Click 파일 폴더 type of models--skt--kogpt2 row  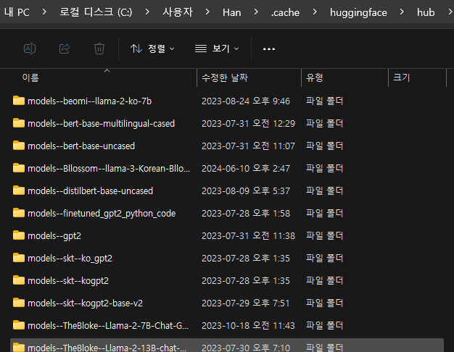(x=325, y=281)
